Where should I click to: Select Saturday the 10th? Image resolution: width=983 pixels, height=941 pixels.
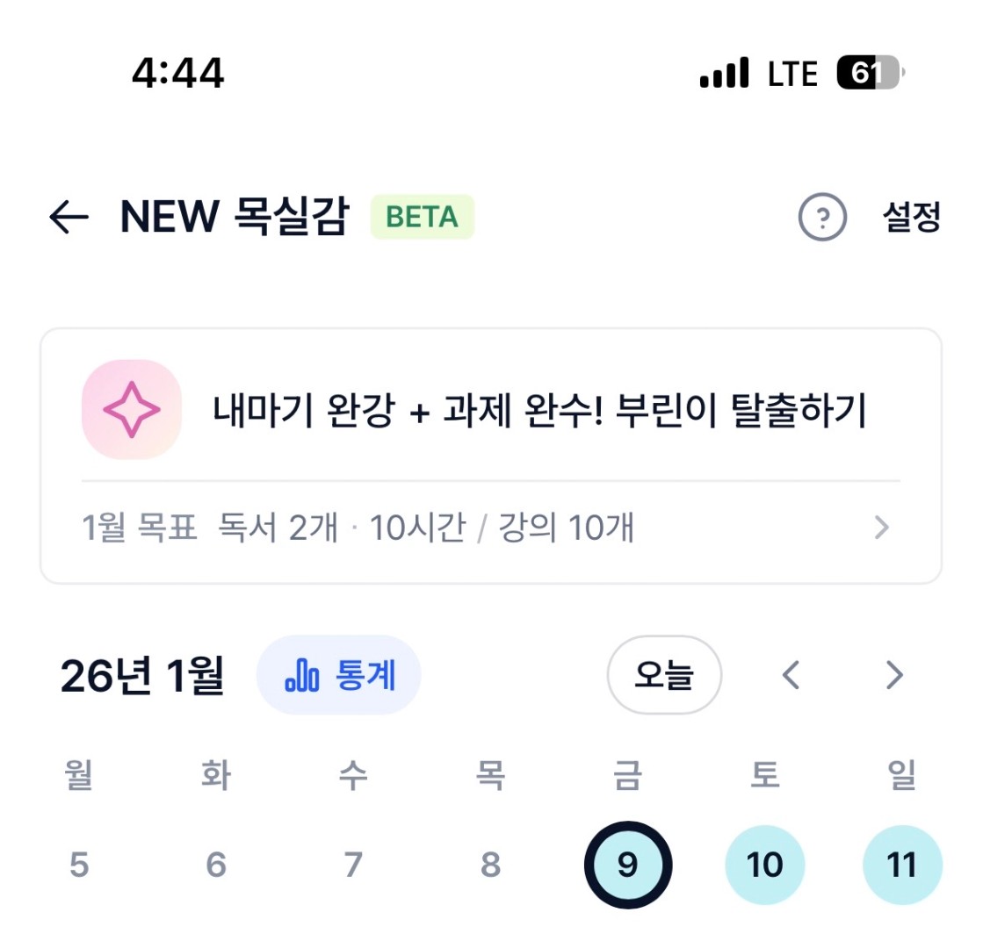tap(764, 866)
